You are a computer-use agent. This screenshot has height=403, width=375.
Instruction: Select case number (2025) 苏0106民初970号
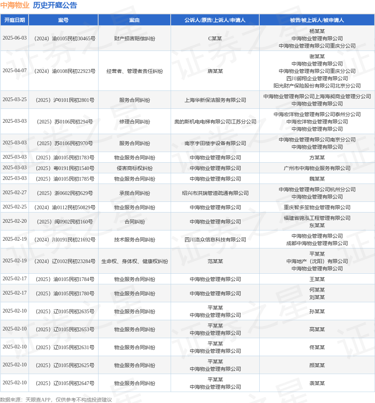pyautogui.click(x=65, y=143)
